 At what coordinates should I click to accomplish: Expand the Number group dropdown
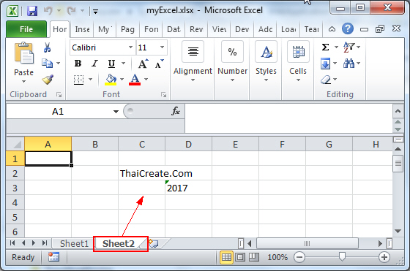[x=232, y=80]
